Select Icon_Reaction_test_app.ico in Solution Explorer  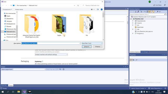145,31
